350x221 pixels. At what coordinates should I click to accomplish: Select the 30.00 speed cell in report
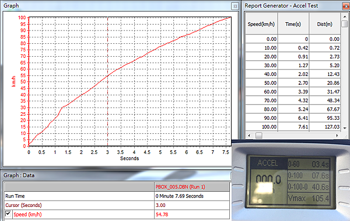pos(261,65)
